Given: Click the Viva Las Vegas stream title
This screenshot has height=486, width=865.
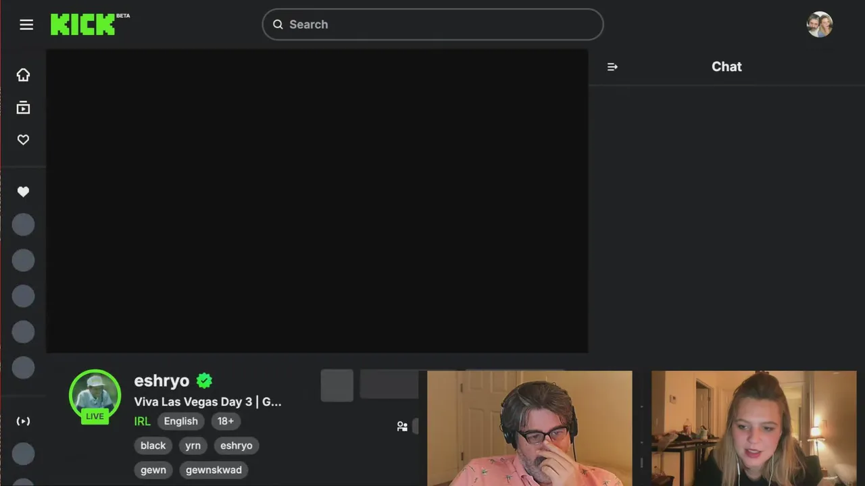Looking at the screenshot, I should click(x=207, y=402).
